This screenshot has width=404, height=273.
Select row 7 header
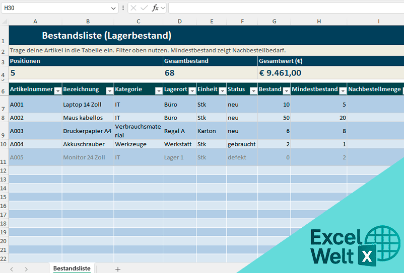pyautogui.click(x=4, y=105)
